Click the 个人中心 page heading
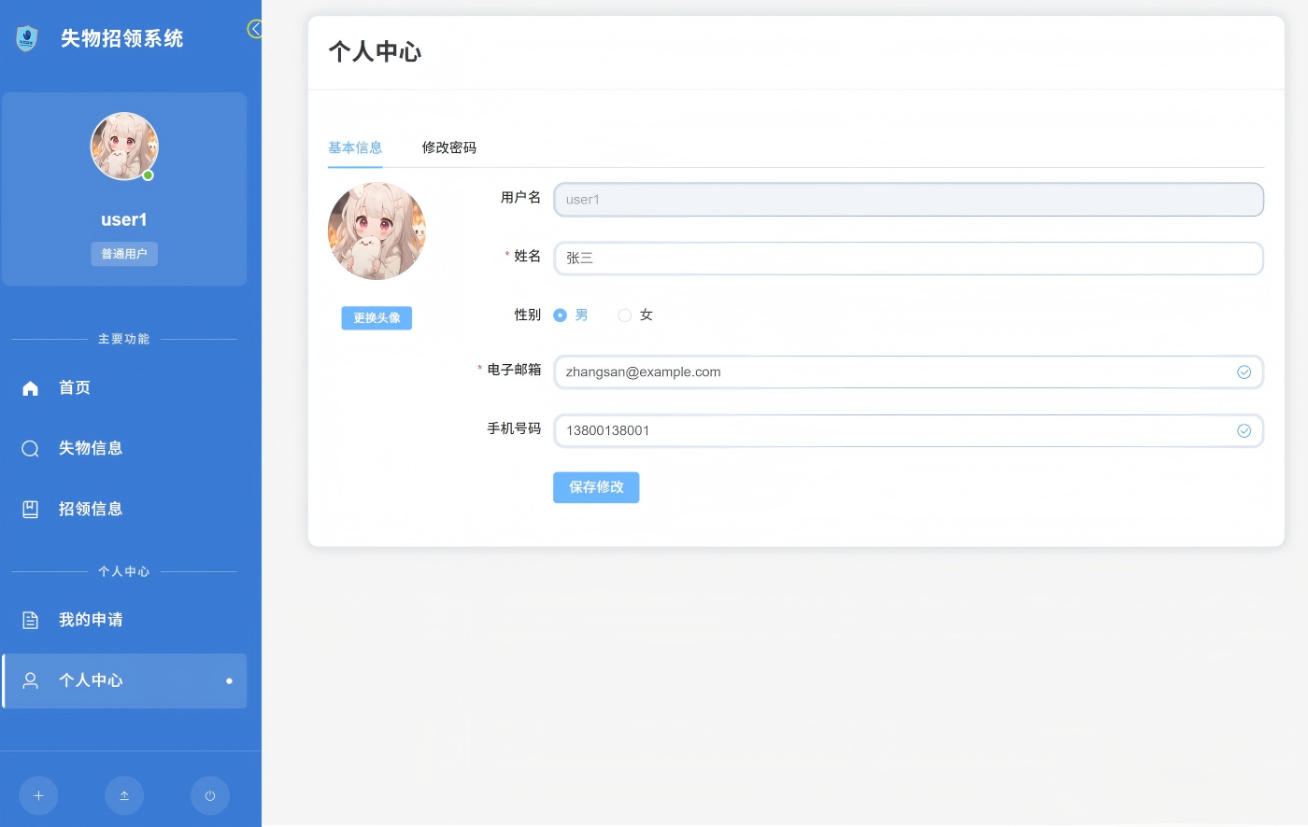This screenshot has width=1308, height=827. 376,52
